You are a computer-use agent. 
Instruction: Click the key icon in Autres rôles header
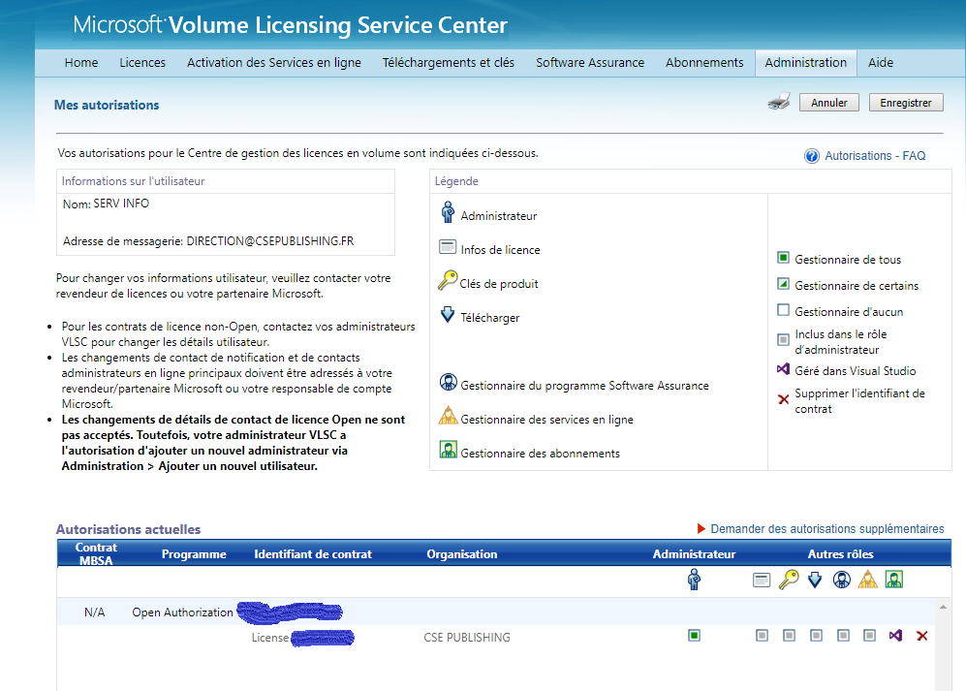pos(789,580)
